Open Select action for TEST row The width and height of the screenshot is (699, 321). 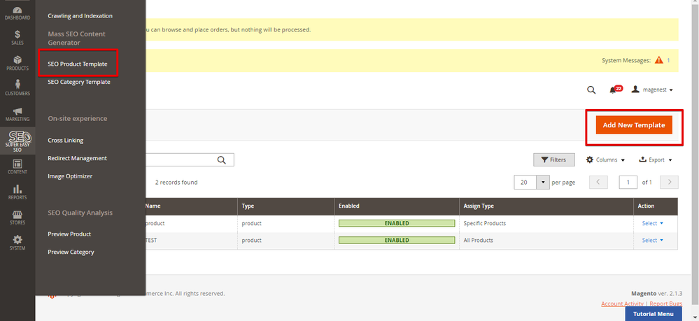pyautogui.click(x=652, y=240)
